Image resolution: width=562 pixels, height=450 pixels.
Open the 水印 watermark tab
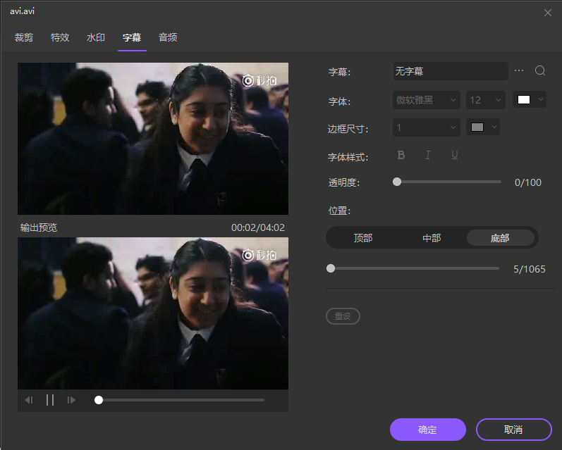point(96,37)
